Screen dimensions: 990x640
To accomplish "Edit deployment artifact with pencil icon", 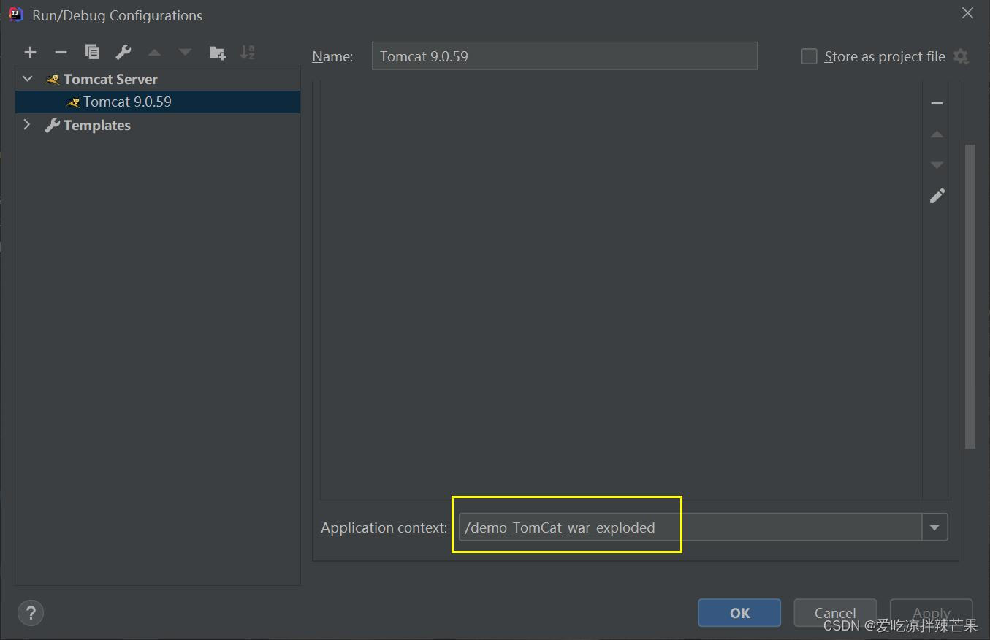I will (937, 196).
